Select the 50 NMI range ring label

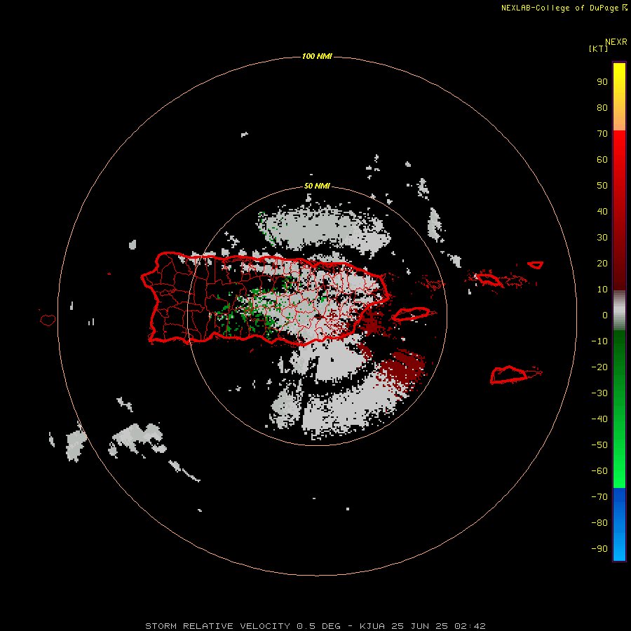point(317,186)
